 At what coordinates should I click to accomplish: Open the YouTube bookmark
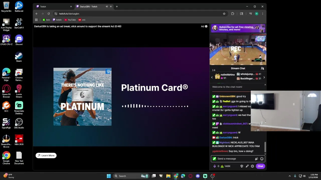point(70,20)
